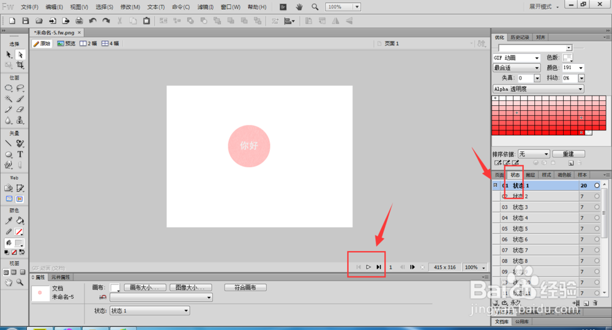Click the Open folder toolbar icon
The image size is (612, 330).
(x=39, y=21)
